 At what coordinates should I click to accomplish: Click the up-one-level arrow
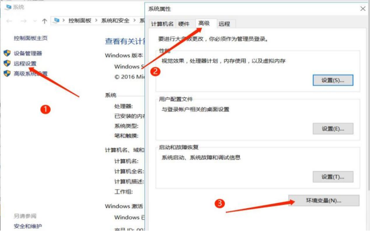point(45,21)
